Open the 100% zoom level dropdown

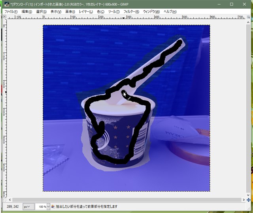[43, 207]
